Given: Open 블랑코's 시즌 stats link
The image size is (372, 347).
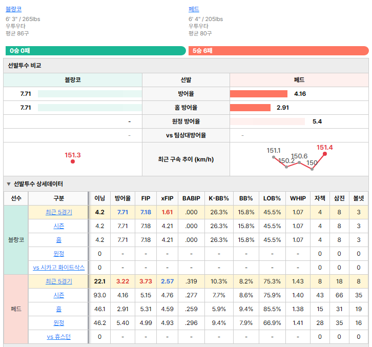Looking at the screenshot, I should (58, 226).
